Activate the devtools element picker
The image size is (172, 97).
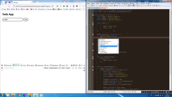click(x=2, y=65)
